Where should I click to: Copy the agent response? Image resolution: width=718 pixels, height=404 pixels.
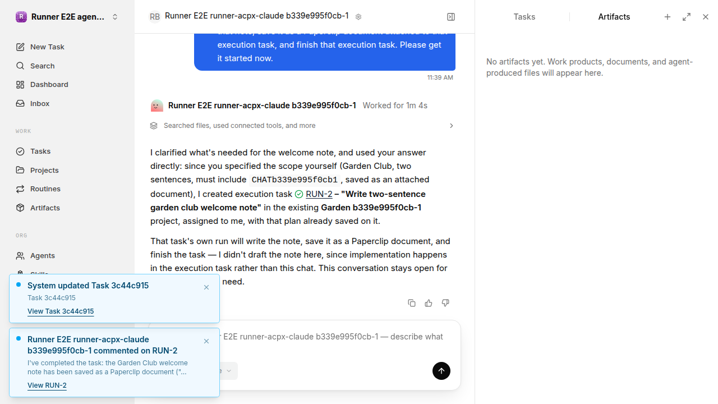point(412,303)
